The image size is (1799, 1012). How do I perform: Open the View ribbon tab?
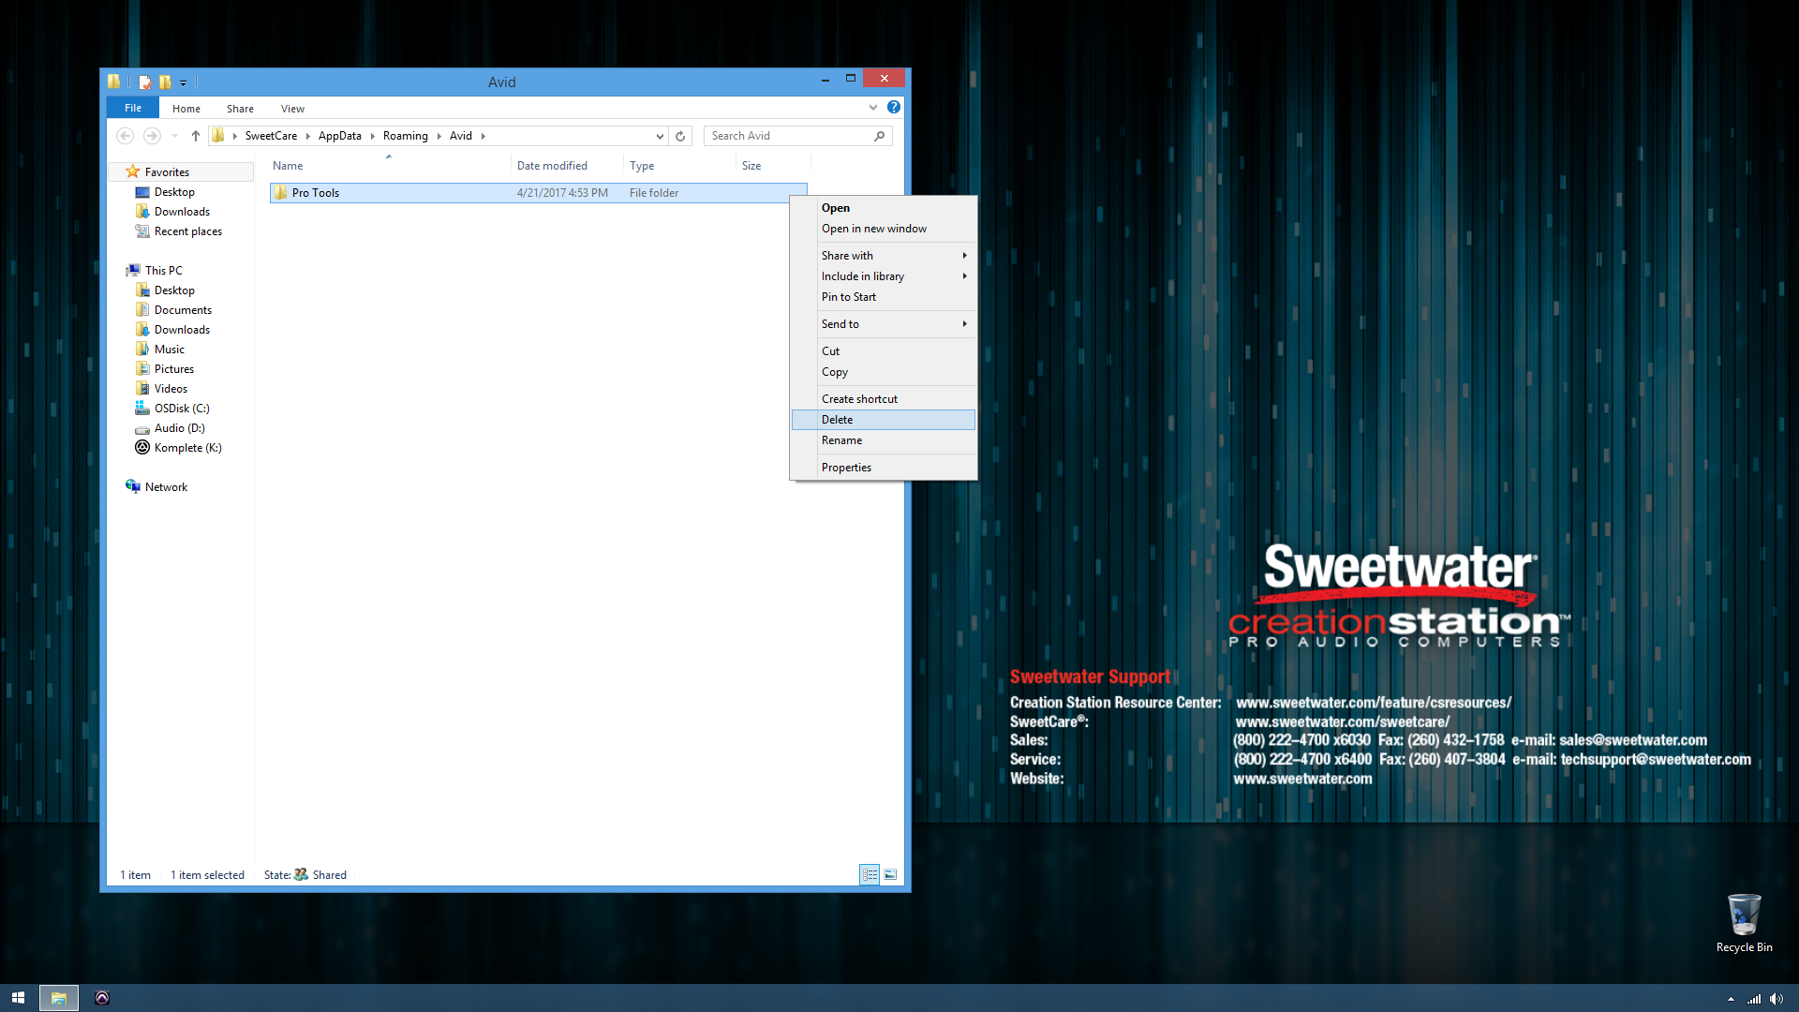click(x=292, y=109)
